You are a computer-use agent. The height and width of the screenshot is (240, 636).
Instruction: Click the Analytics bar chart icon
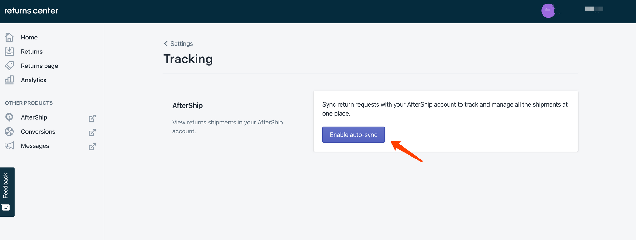9,80
